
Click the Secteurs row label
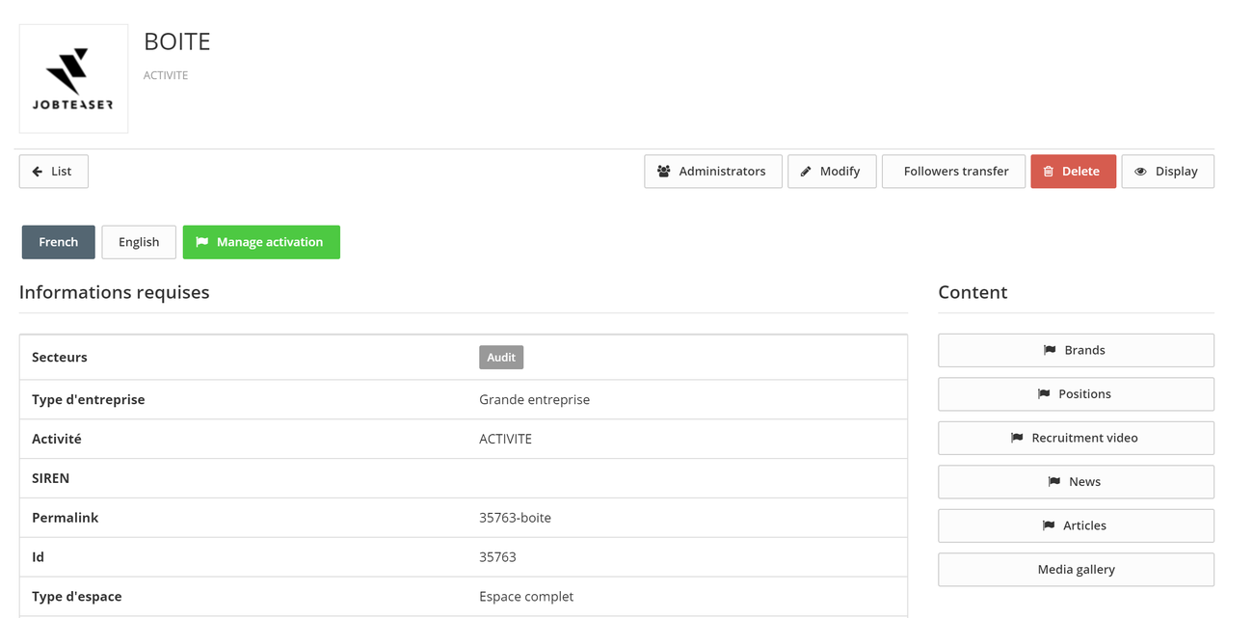[60, 357]
